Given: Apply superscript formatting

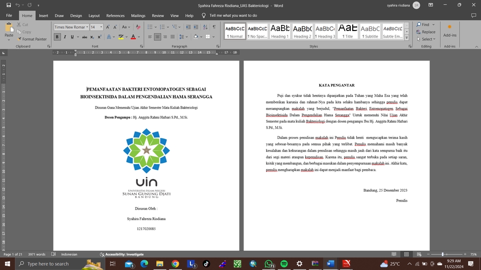Looking at the screenshot, I should tap(99, 37).
